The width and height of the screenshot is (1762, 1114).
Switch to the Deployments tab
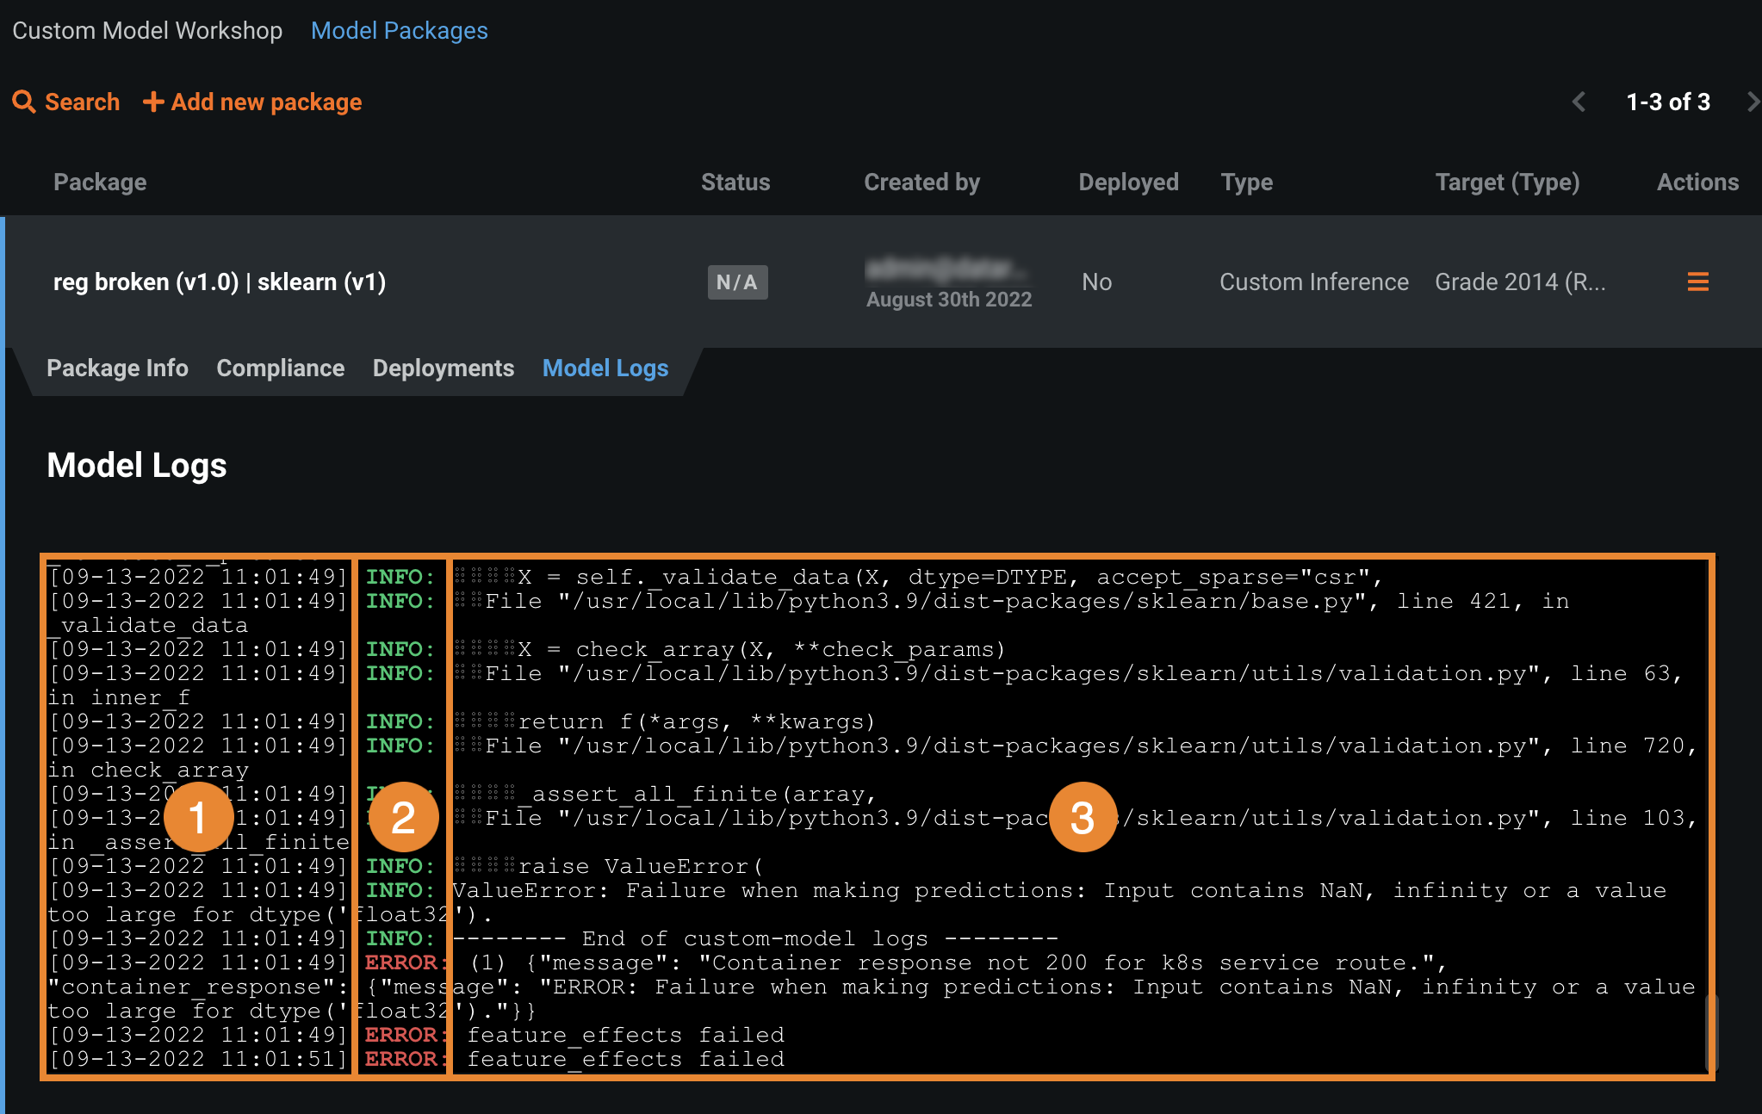443,368
